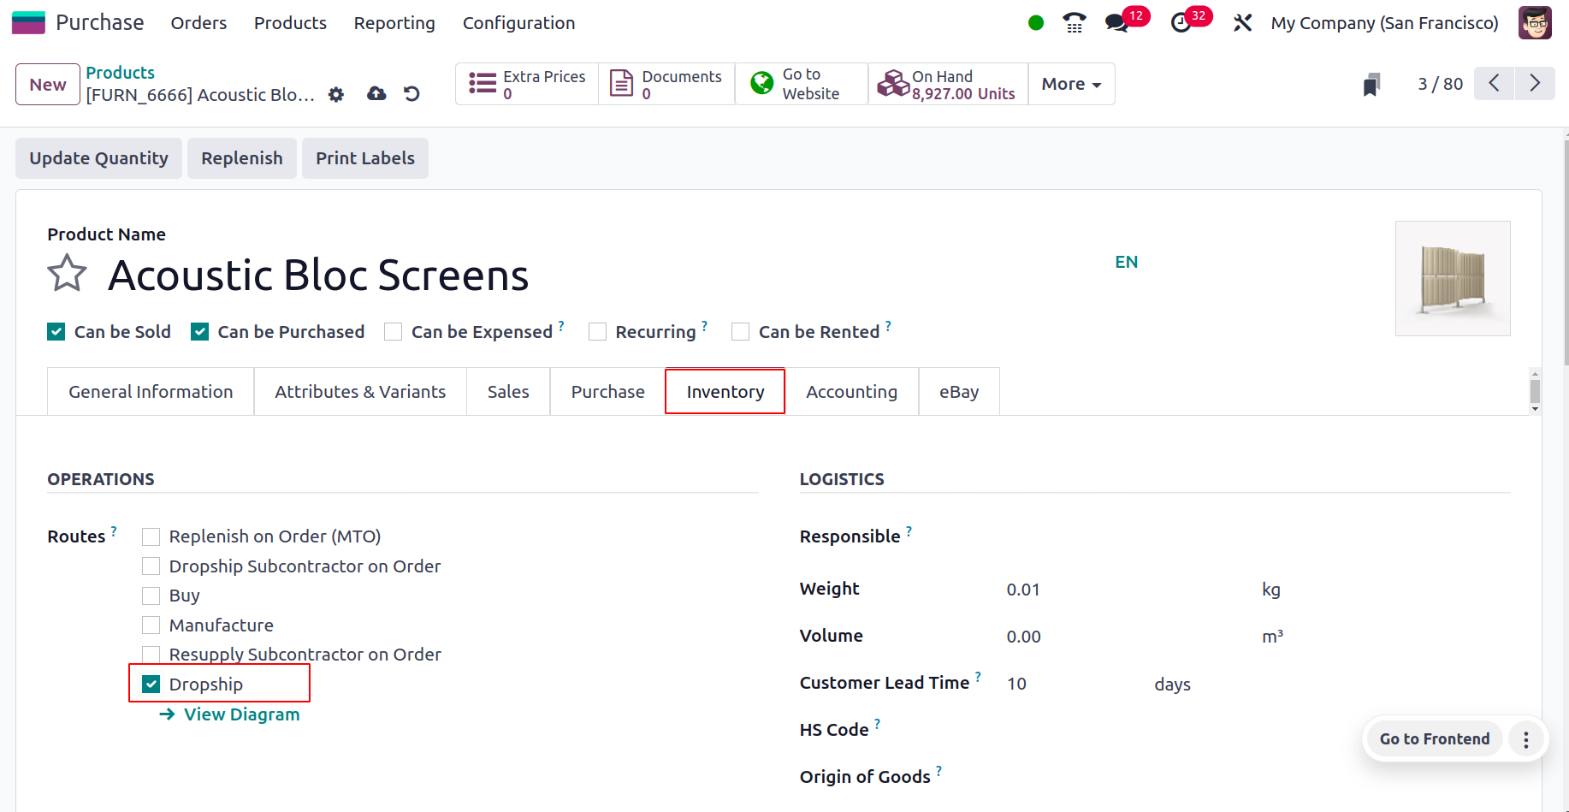Image resolution: width=1569 pixels, height=812 pixels.
Task: Check the Can be Expensed option
Action: (393, 331)
